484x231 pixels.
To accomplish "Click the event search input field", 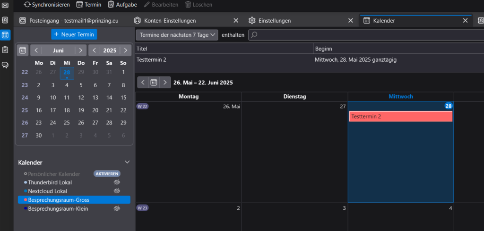I will click(x=366, y=35).
